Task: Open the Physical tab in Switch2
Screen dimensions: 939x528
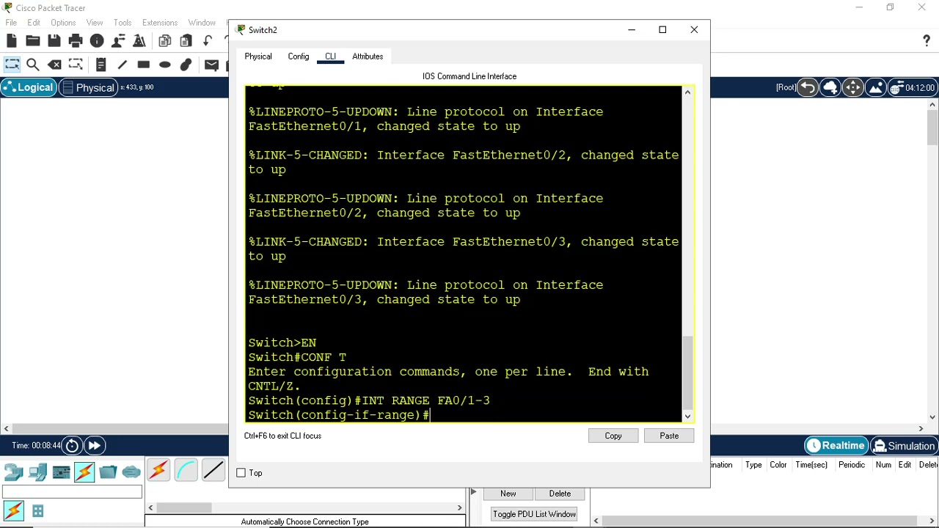Action: point(258,56)
